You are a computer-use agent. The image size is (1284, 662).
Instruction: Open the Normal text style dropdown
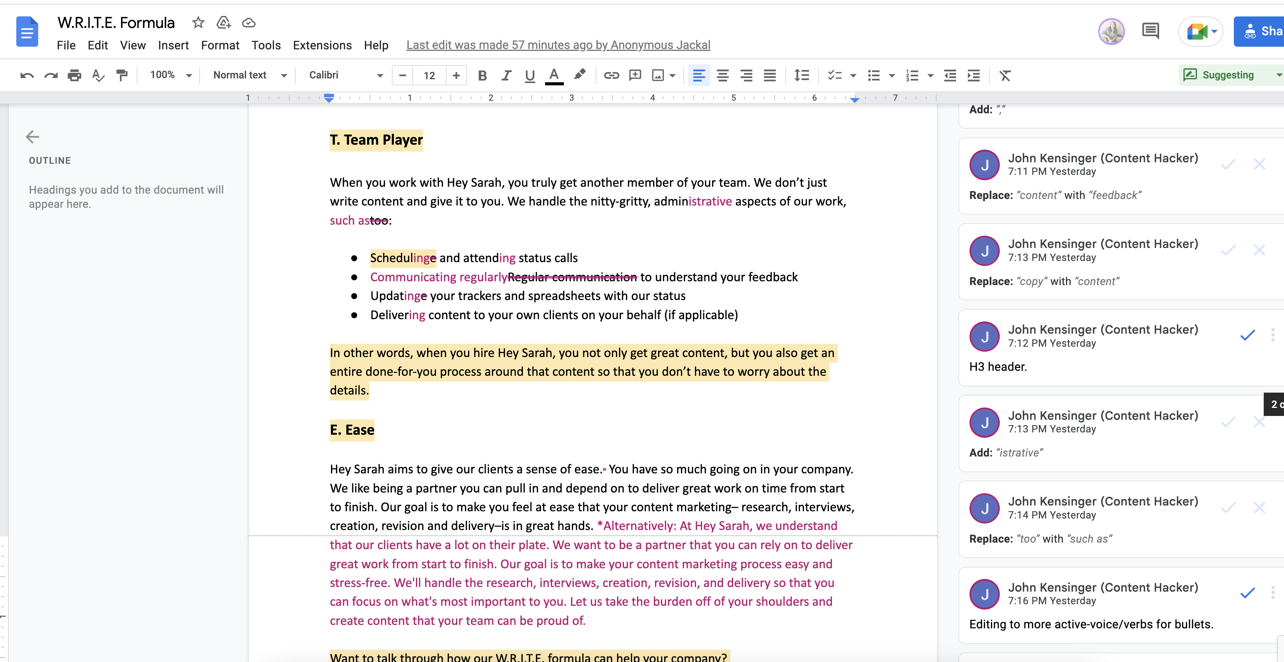[x=250, y=75]
